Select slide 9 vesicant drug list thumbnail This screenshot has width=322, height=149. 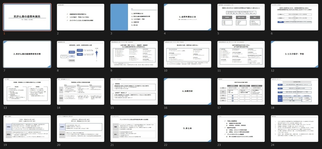click(x=134, y=54)
